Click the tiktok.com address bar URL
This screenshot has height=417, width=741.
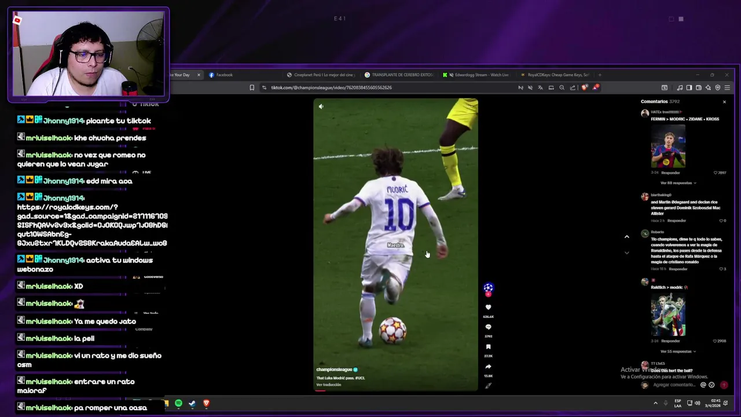tap(332, 87)
